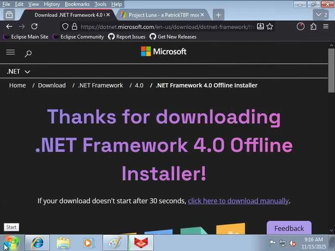Close the Download .NET Framework 4.0 tab
The image size is (335, 251).
108,15
